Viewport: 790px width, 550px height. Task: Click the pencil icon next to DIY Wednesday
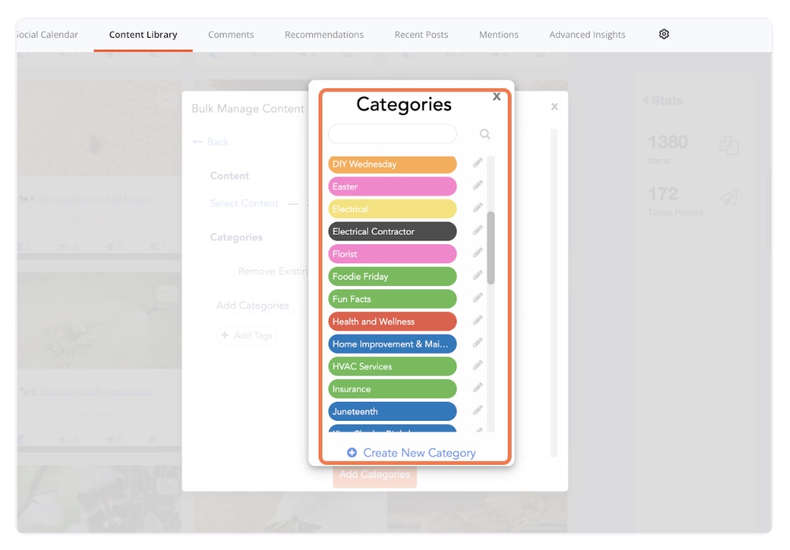click(478, 164)
